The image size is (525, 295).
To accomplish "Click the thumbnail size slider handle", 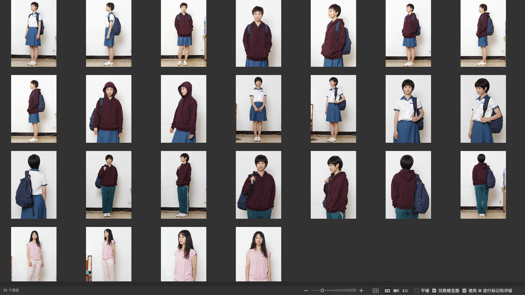I will [x=322, y=291].
